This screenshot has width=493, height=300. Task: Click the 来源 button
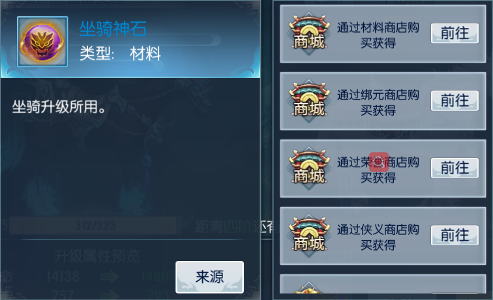[x=210, y=277]
